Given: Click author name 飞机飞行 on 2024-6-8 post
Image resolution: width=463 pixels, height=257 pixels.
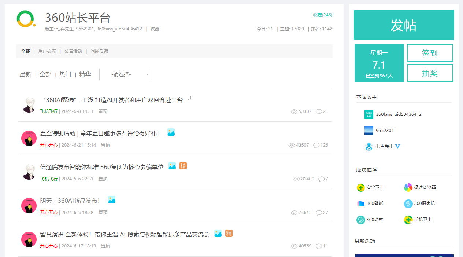Looking at the screenshot, I should tap(49, 111).
